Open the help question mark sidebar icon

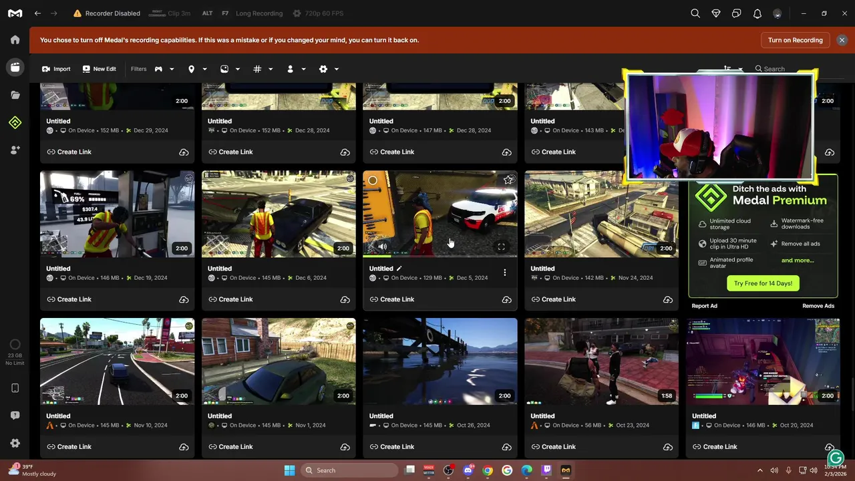pyautogui.click(x=15, y=416)
